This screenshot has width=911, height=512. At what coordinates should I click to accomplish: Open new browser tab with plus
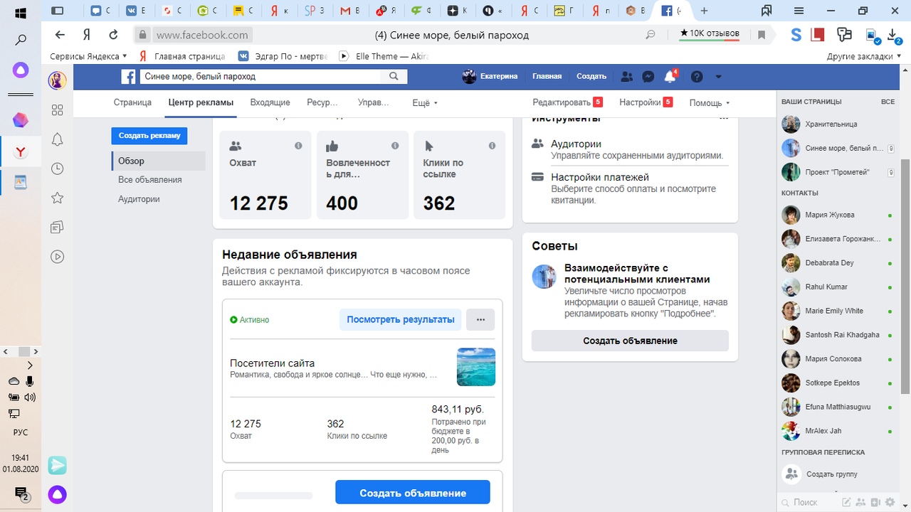click(704, 11)
